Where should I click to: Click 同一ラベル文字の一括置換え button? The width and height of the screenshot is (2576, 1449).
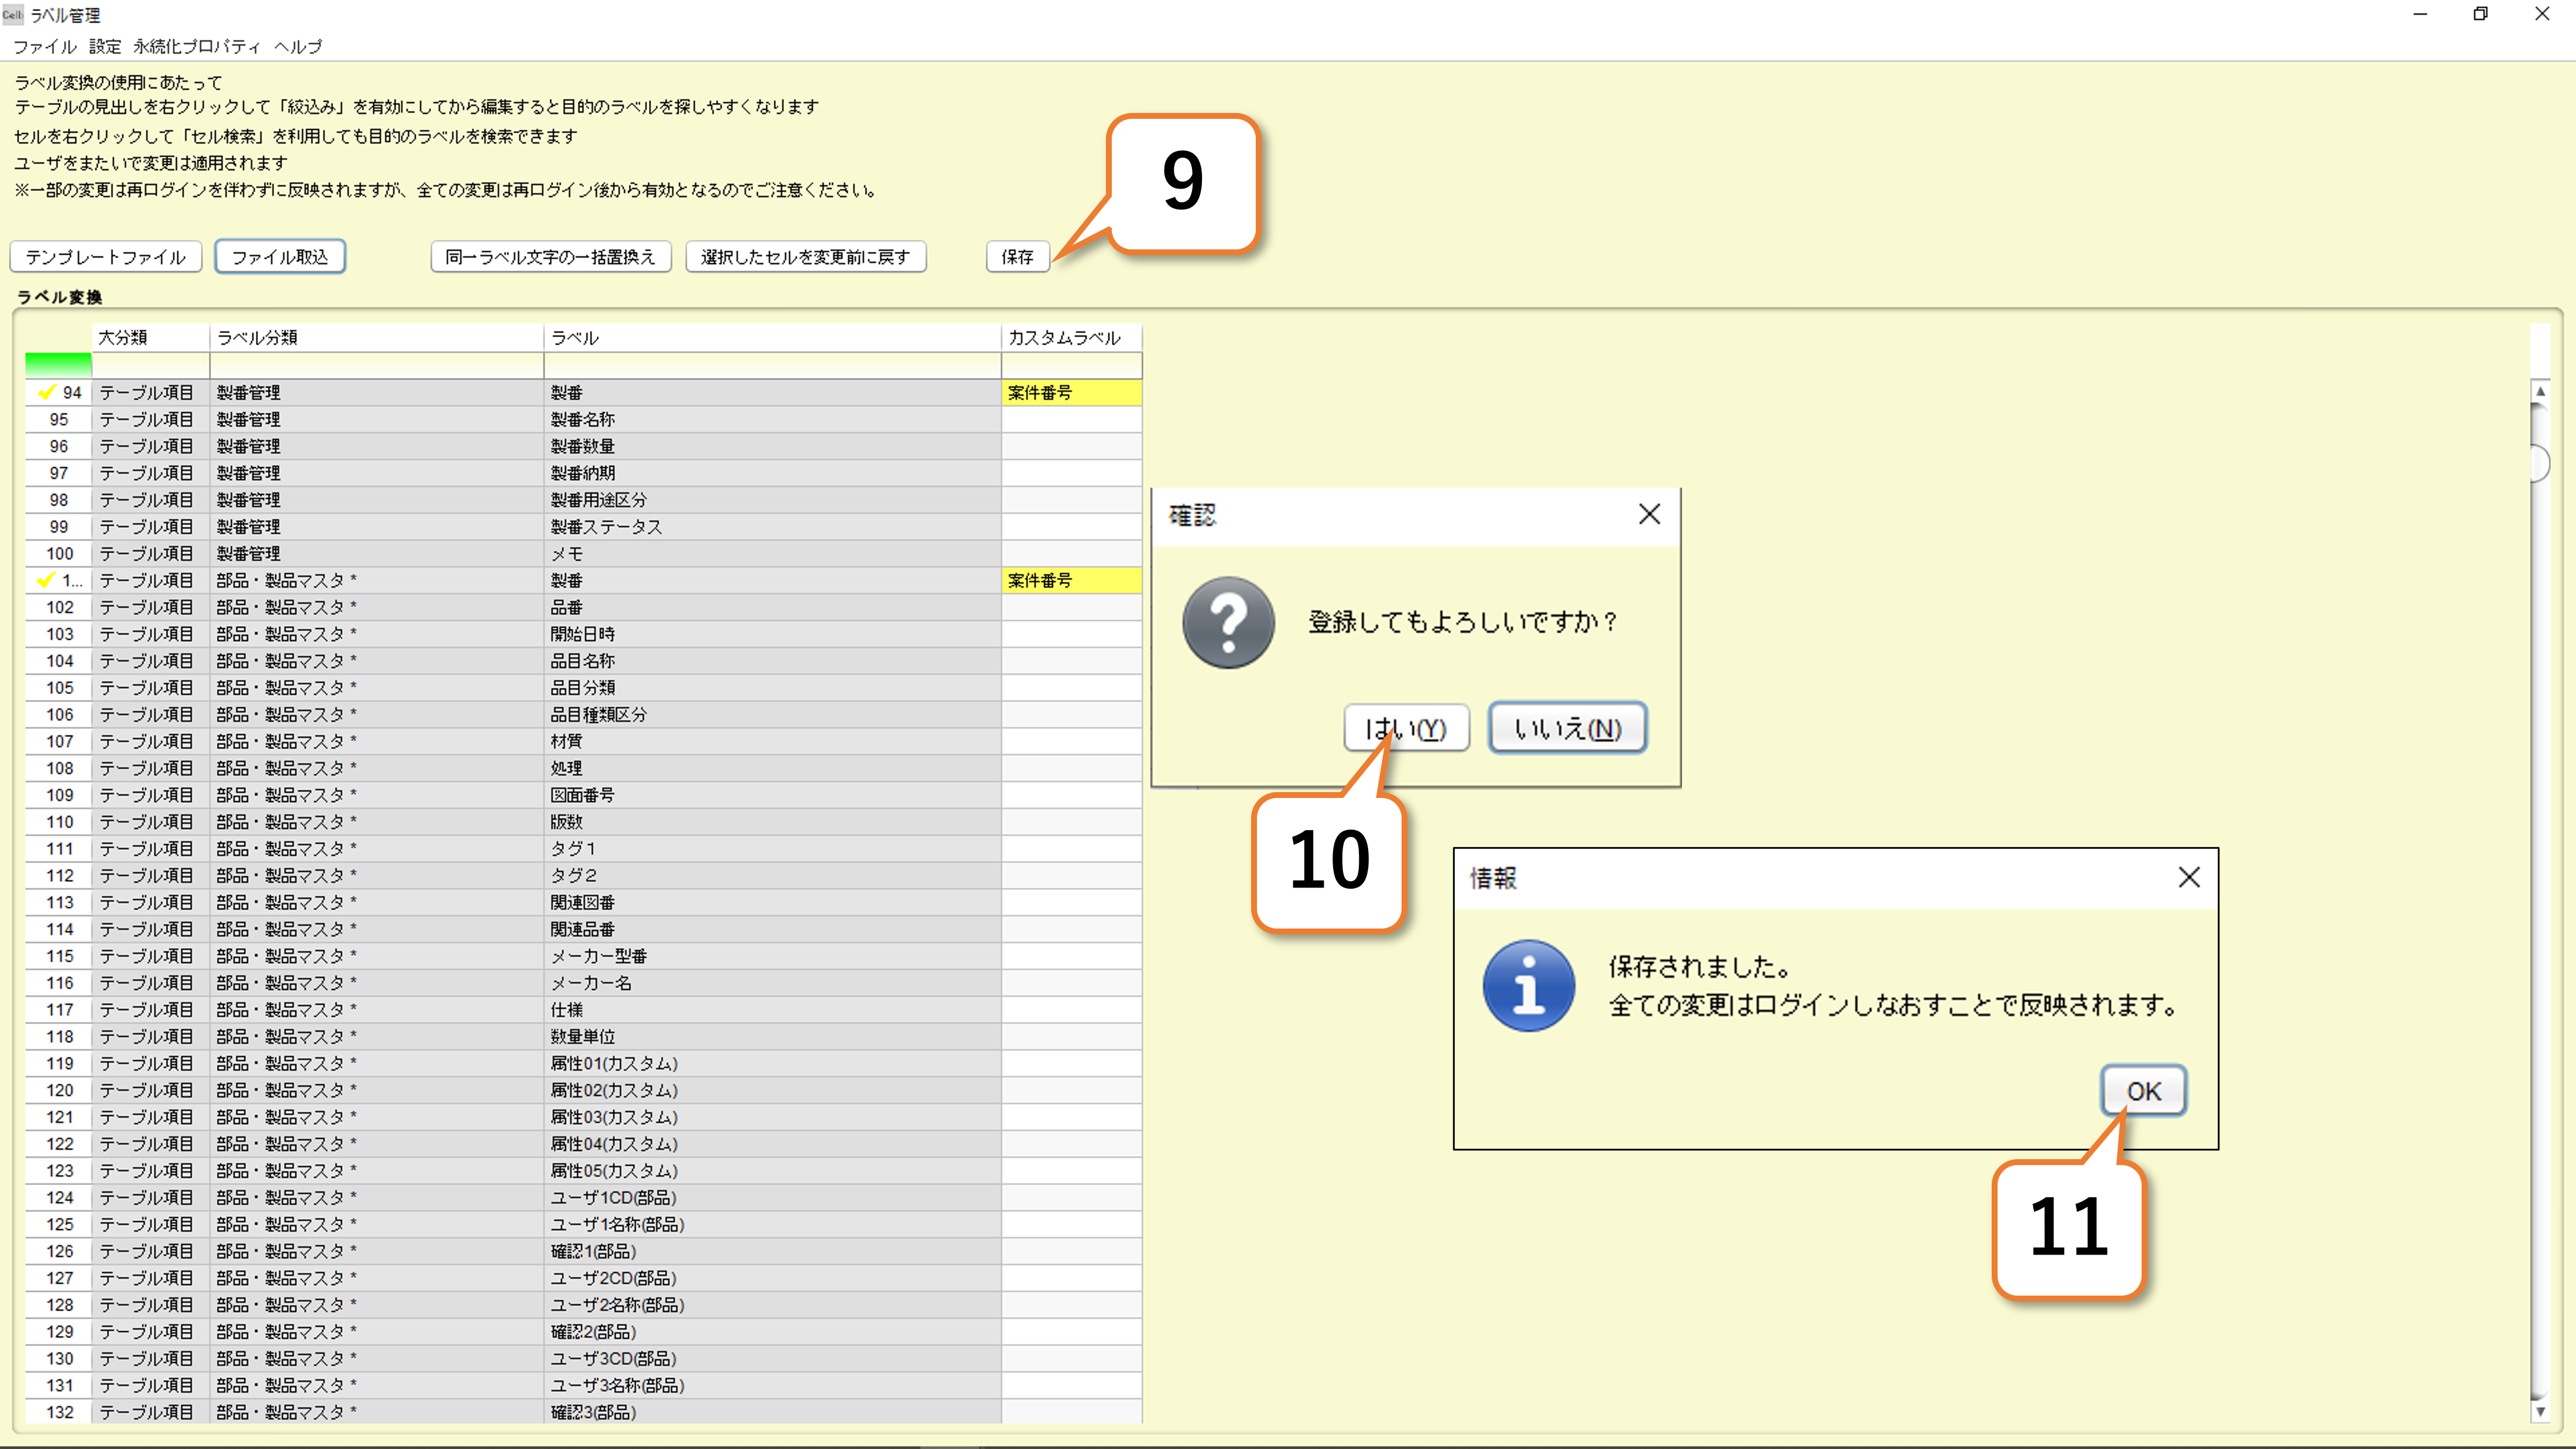tap(550, 257)
